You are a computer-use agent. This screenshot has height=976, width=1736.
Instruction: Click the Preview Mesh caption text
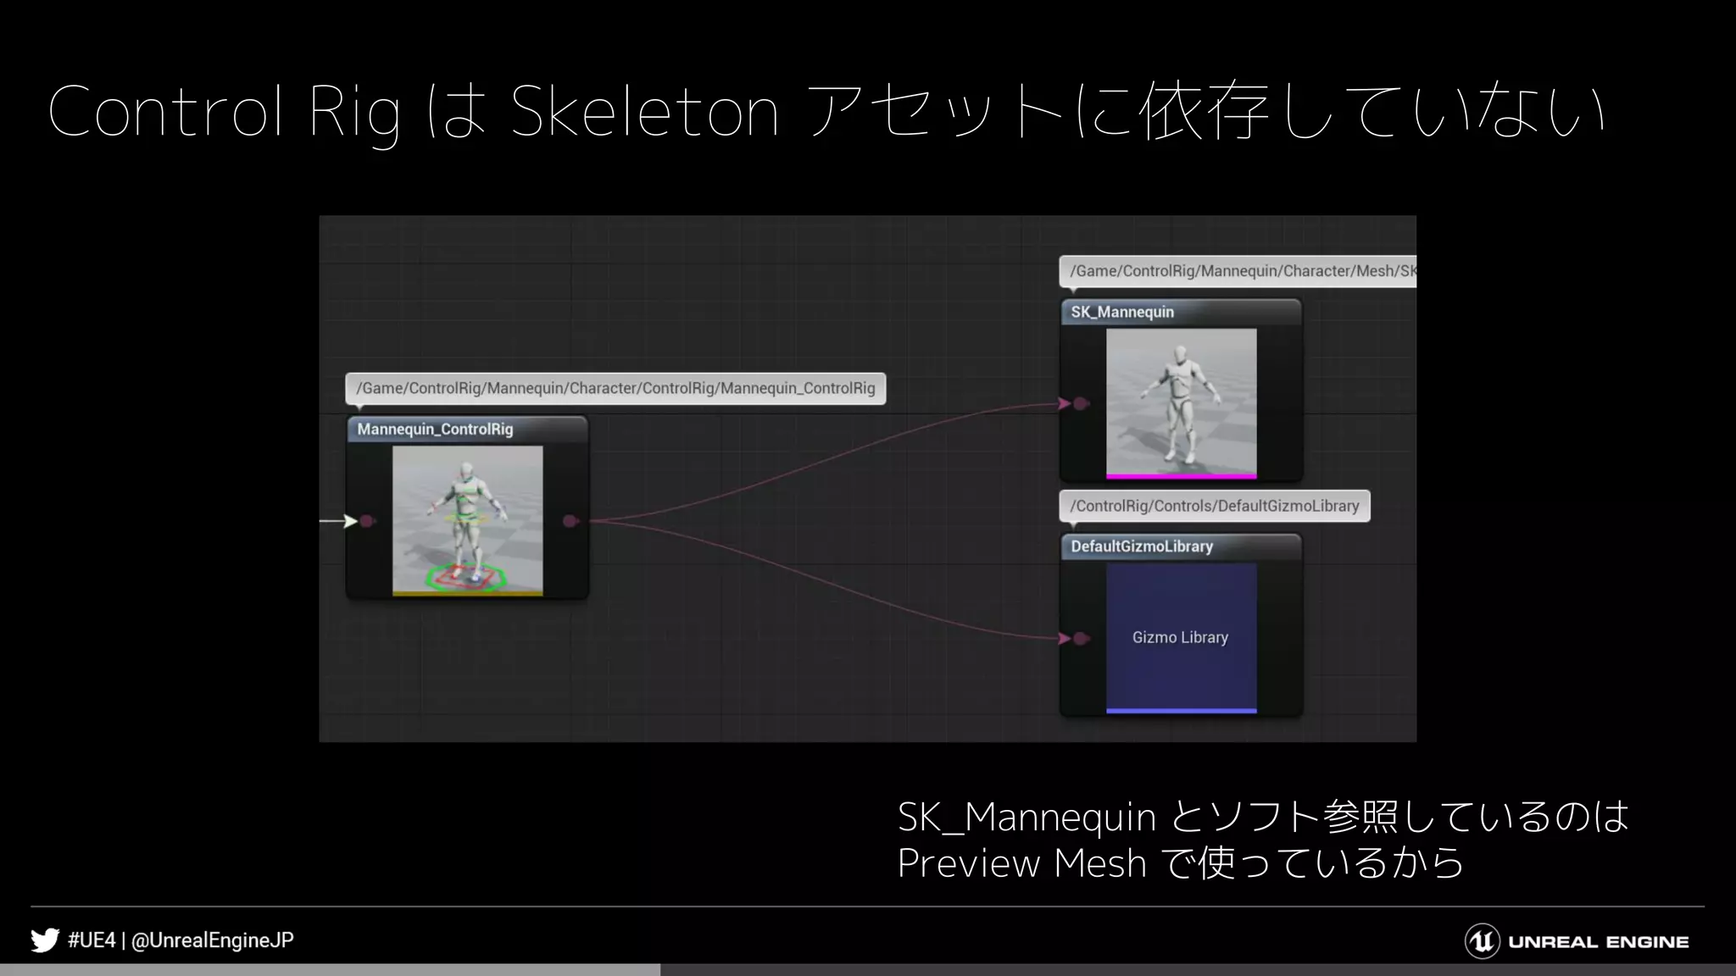coord(1180,863)
